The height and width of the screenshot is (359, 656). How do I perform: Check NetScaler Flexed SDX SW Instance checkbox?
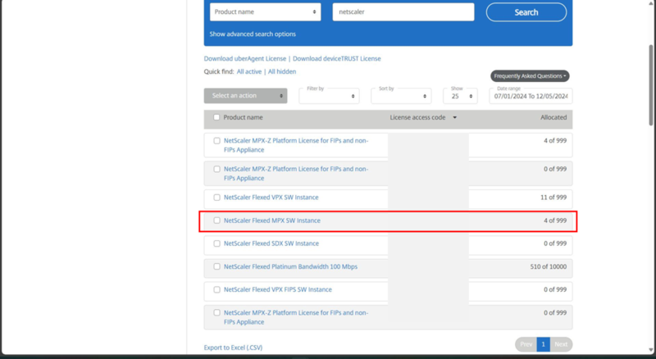[216, 243]
